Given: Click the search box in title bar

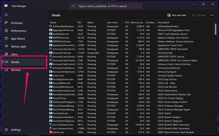Looking at the screenshot, I should (x=106, y=6).
